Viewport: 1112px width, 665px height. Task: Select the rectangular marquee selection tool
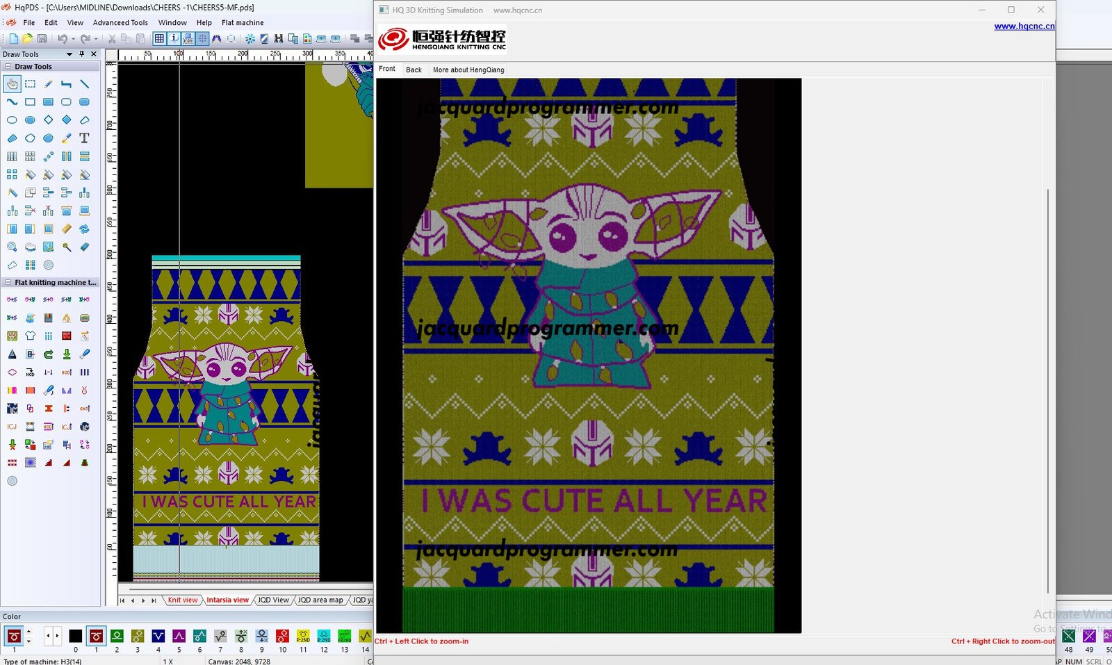(30, 84)
